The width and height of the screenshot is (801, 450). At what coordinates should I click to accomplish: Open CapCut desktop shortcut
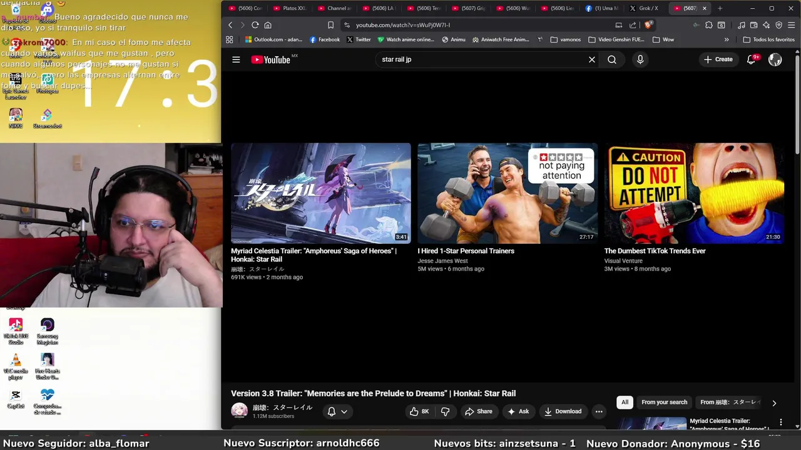click(16, 397)
